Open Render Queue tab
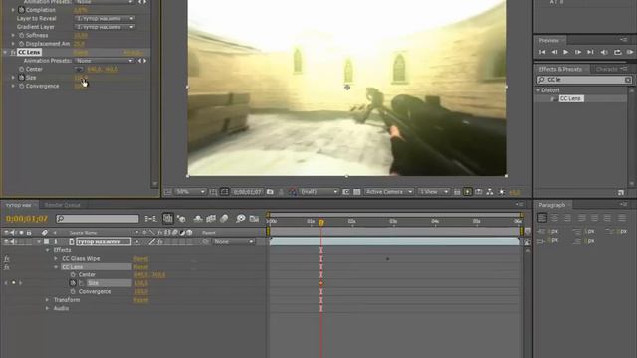Screen dimensions: 637x358 [x=62, y=205]
